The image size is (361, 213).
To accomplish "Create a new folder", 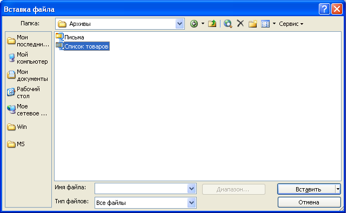I will click(x=252, y=24).
